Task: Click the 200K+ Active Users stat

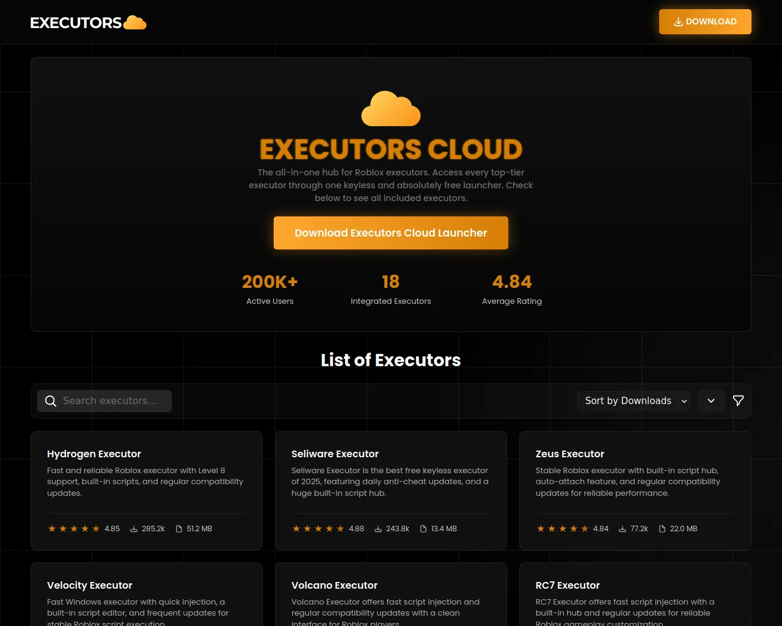Action: 270,289
